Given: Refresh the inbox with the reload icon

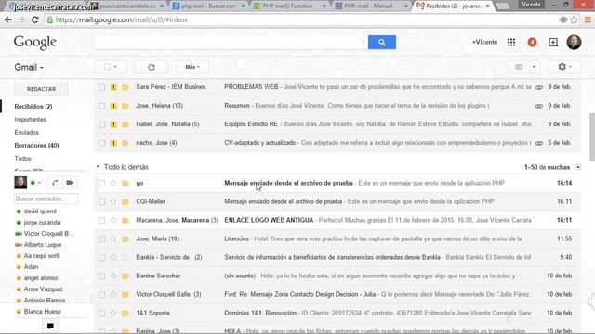Looking at the screenshot, I should coord(152,67).
